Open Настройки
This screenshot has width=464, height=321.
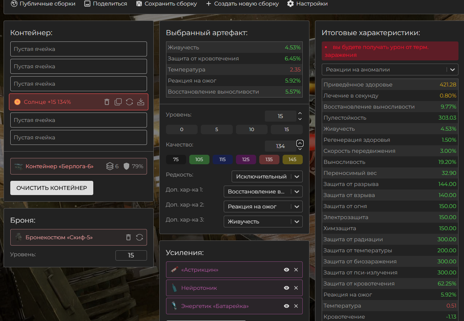pos(307,4)
